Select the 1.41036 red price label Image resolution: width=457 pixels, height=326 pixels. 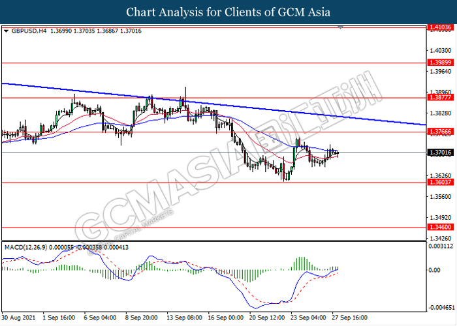click(441, 27)
